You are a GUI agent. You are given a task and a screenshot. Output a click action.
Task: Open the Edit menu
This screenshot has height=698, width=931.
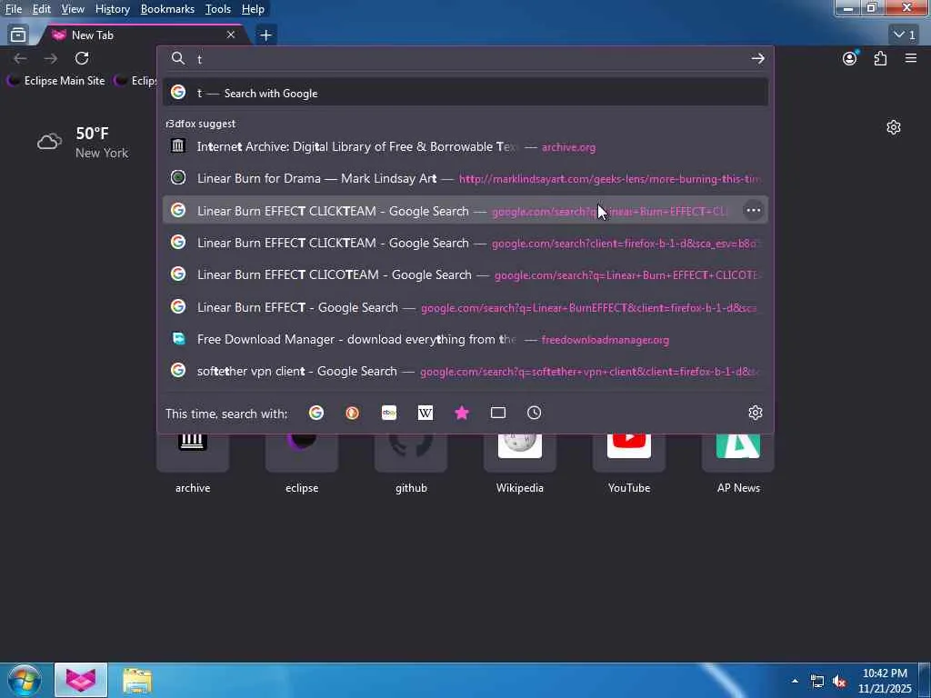(x=41, y=9)
